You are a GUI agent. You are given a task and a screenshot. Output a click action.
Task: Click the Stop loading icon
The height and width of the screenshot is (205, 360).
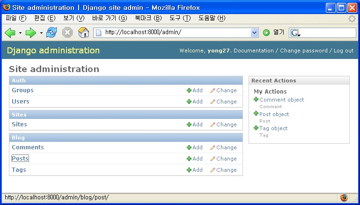click(67, 32)
